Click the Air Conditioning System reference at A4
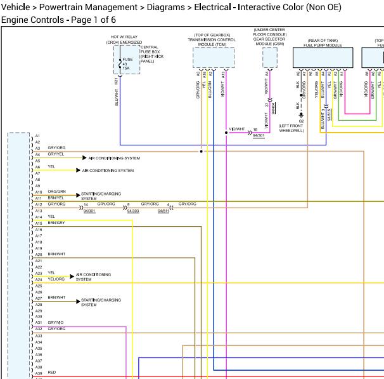The height and width of the screenshot is (379, 384). coord(114,158)
